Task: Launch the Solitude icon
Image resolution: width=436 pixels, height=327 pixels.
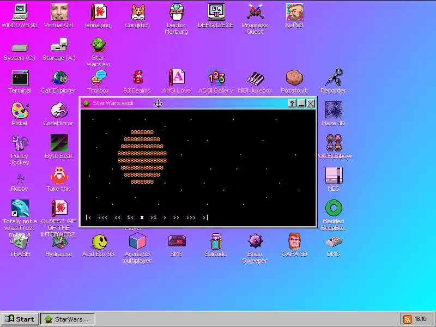Action: [216, 245]
